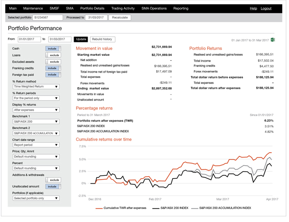289x222 pixels.
Task: Click the Update button
Action: point(81,39)
